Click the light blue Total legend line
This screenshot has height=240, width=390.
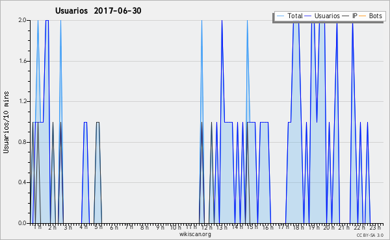[280, 16]
